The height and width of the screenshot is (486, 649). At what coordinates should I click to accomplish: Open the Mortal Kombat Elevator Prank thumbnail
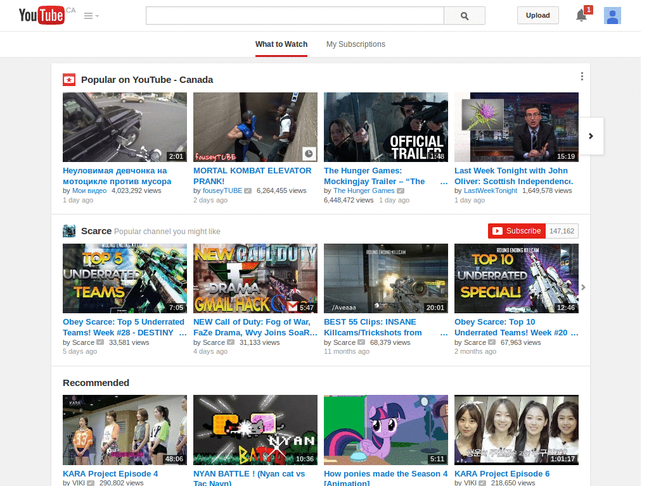[x=255, y=127]
